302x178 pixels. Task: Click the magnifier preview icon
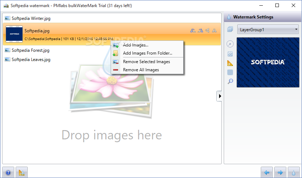[x=230, y=81]
